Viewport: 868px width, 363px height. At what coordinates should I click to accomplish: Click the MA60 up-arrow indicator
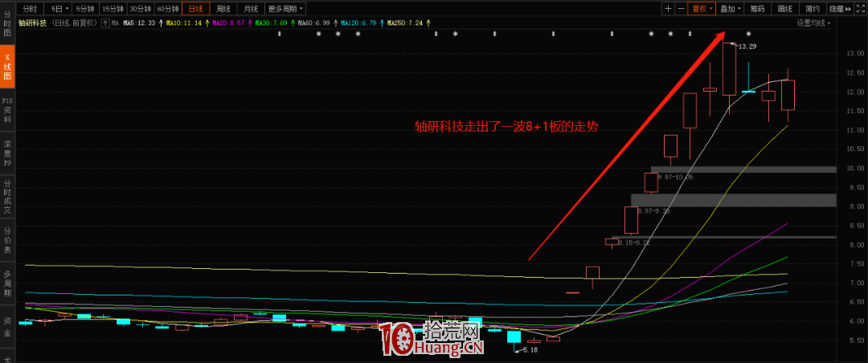(x=336, y=23)
